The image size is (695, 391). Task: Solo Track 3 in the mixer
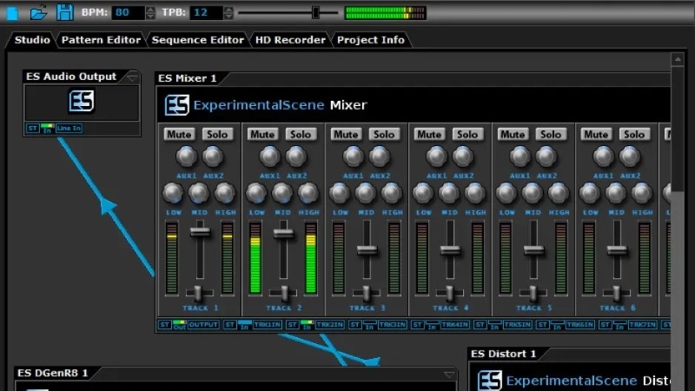point(384,135)
